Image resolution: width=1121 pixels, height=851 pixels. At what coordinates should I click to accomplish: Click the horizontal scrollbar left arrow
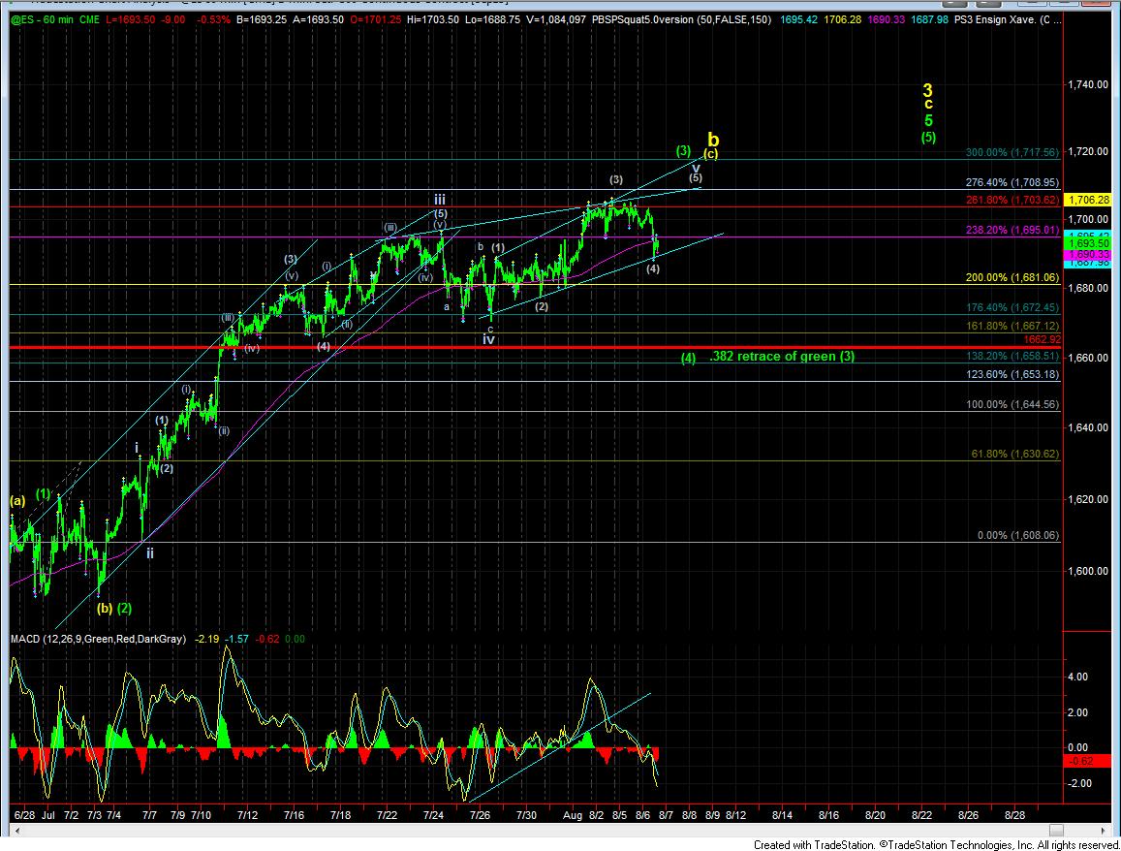pyautogui.click(x=17, y=831)
